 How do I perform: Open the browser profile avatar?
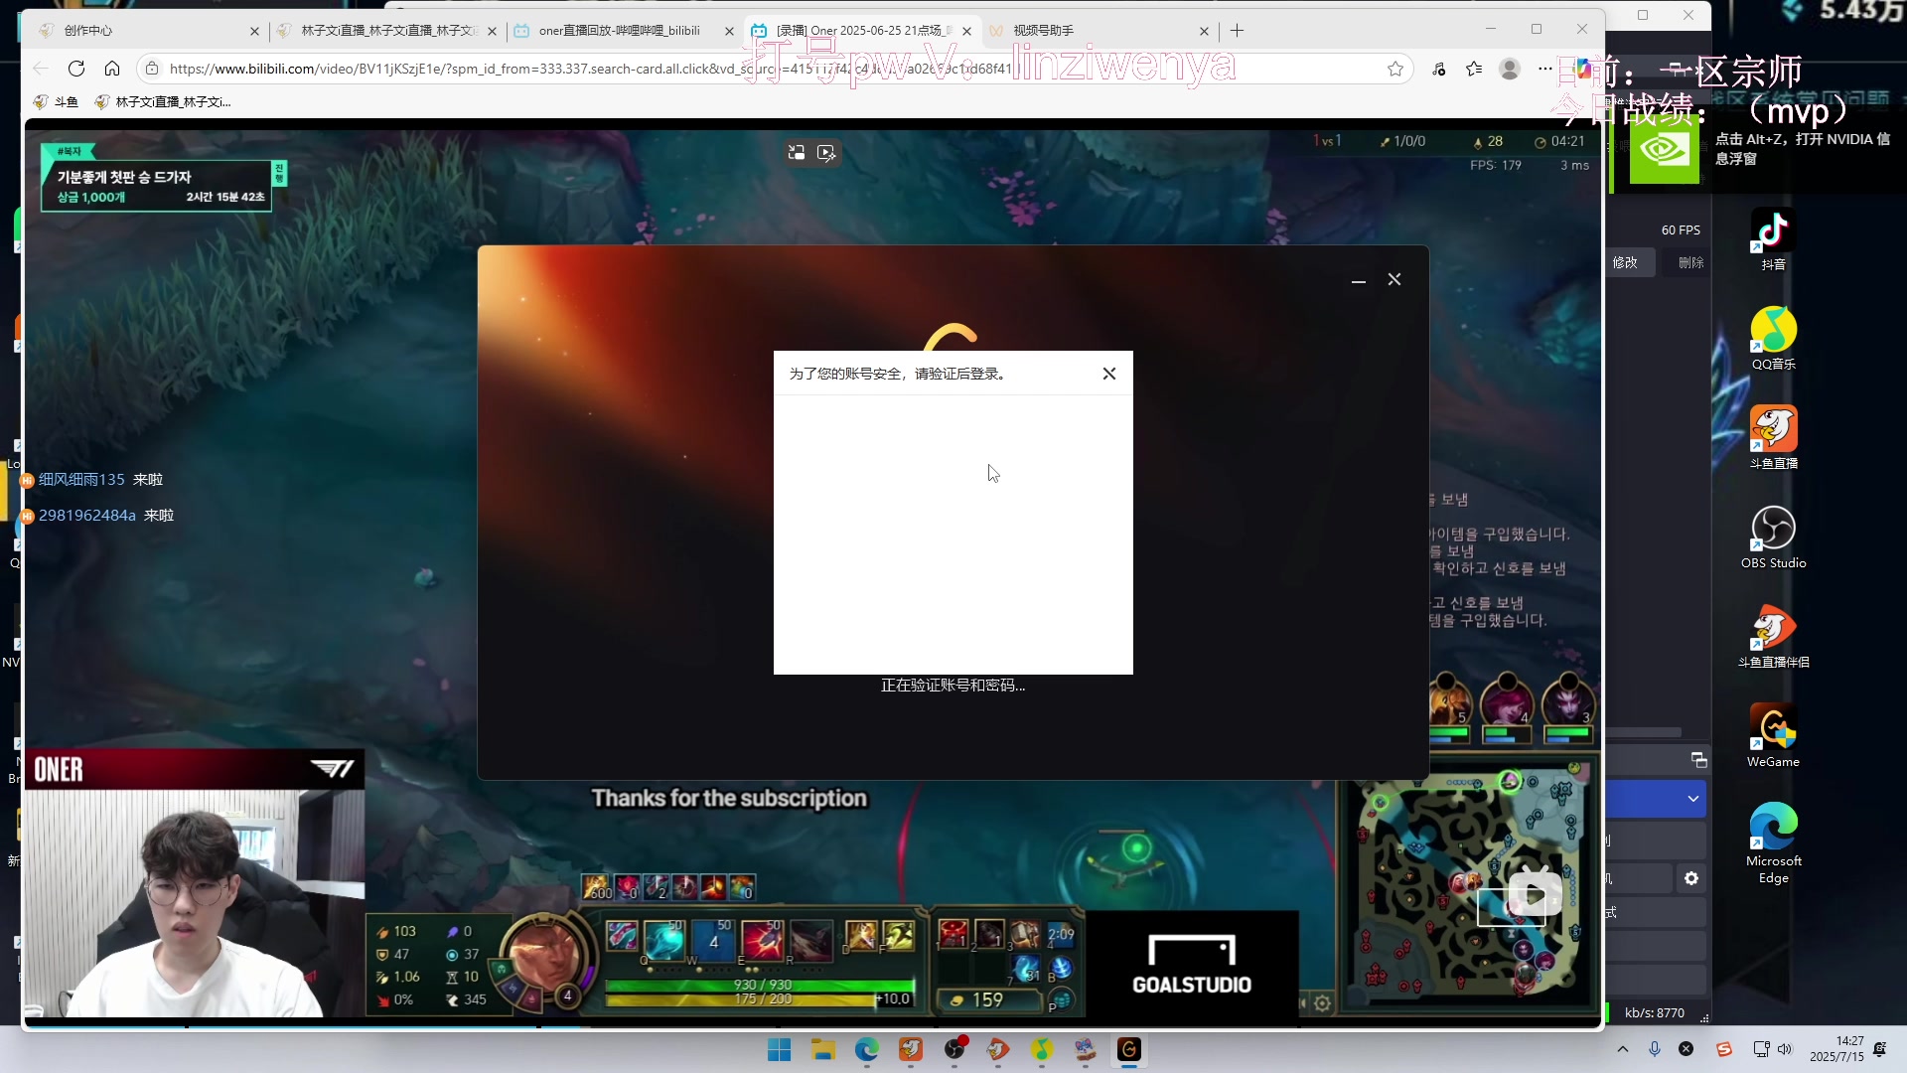tap(1510, 69)
